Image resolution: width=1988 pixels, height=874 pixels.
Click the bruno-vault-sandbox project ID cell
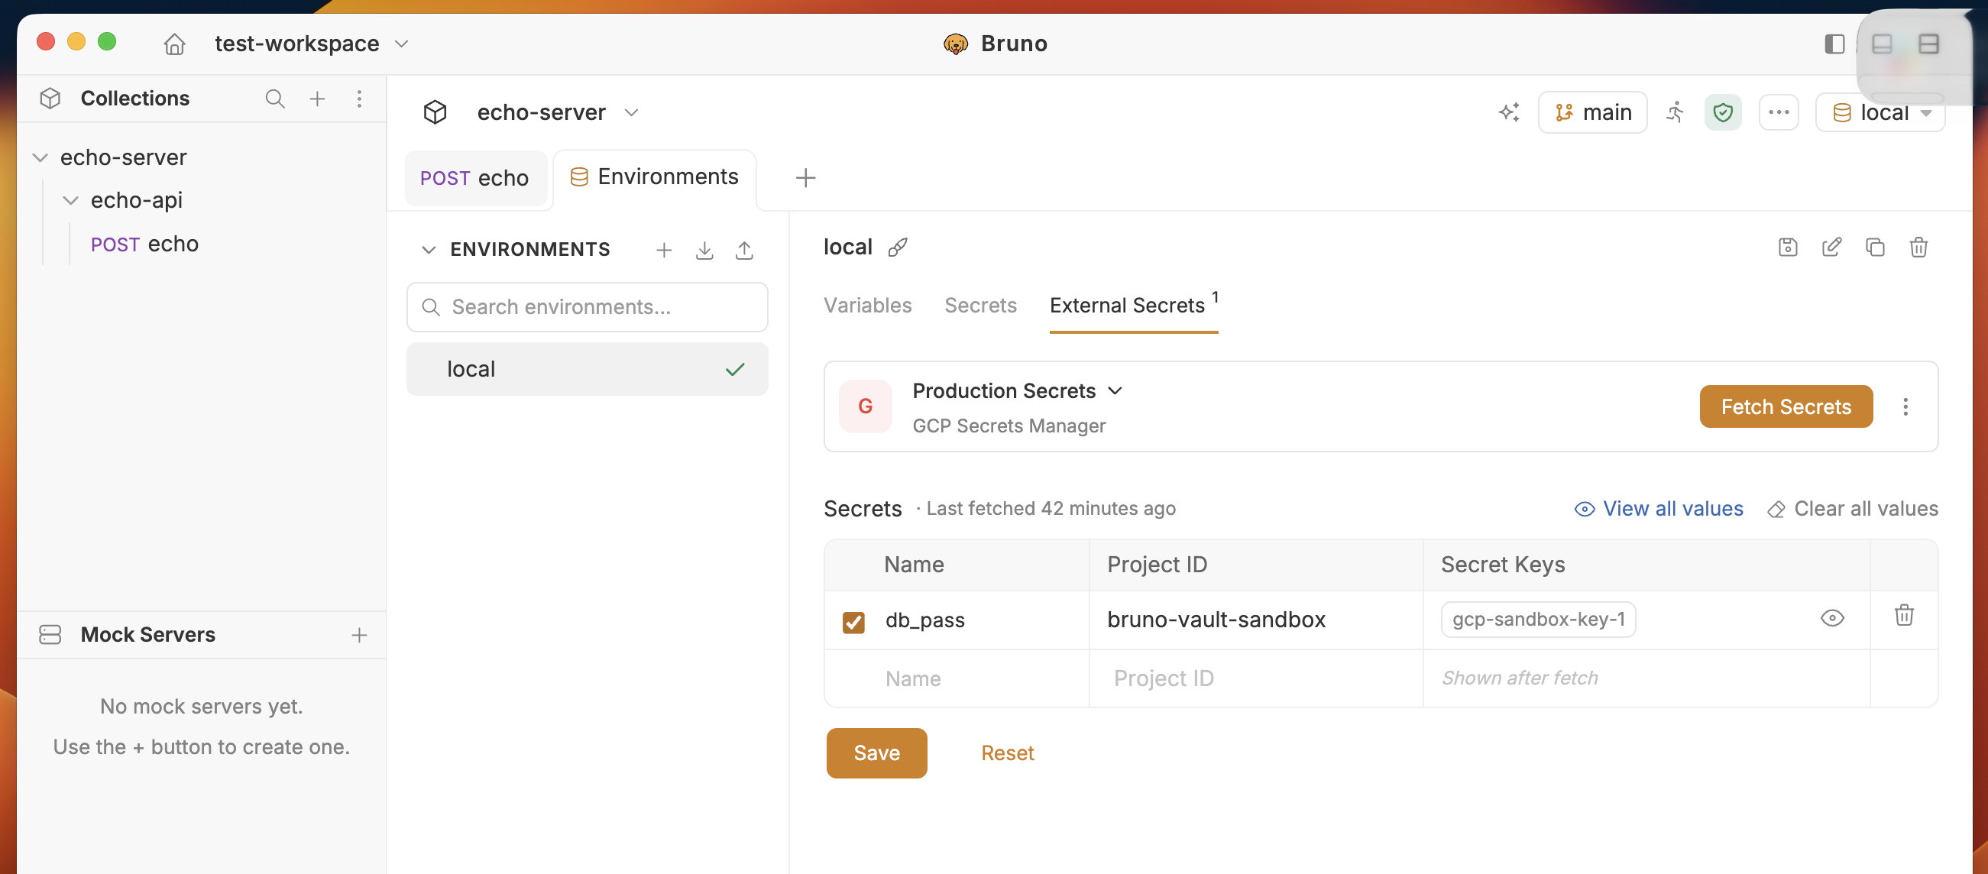1216,620
